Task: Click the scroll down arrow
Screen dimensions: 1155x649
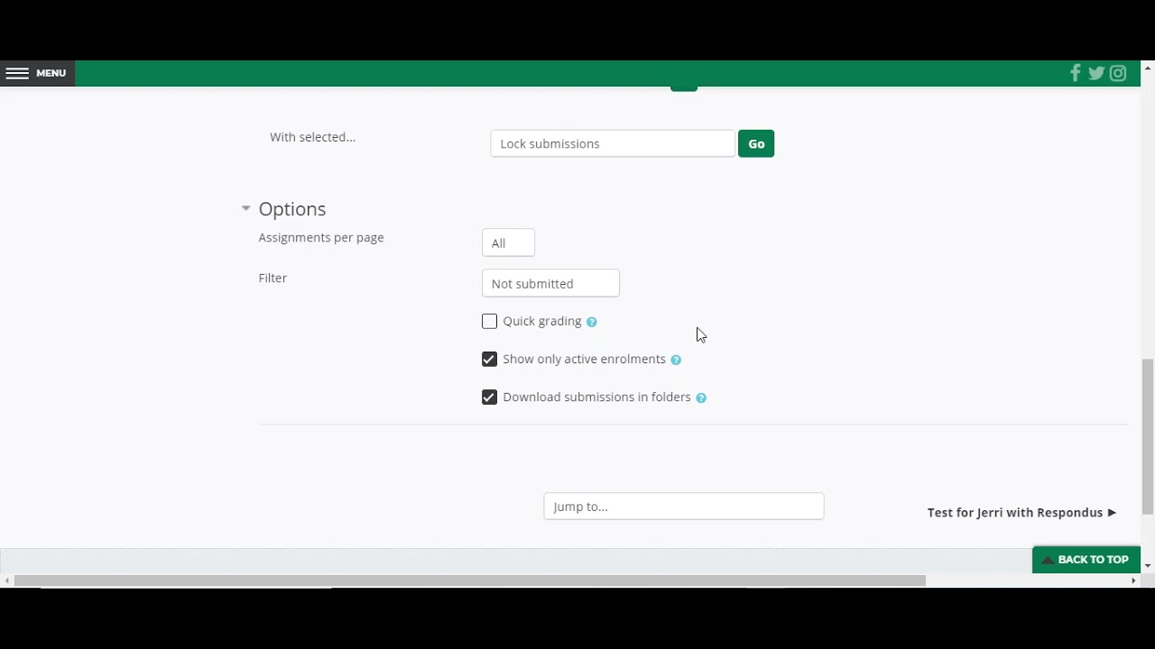Action: coord(1148,566)
